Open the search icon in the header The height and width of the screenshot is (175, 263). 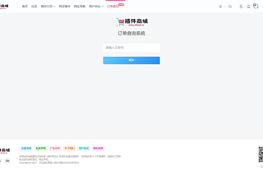point(230,7)
